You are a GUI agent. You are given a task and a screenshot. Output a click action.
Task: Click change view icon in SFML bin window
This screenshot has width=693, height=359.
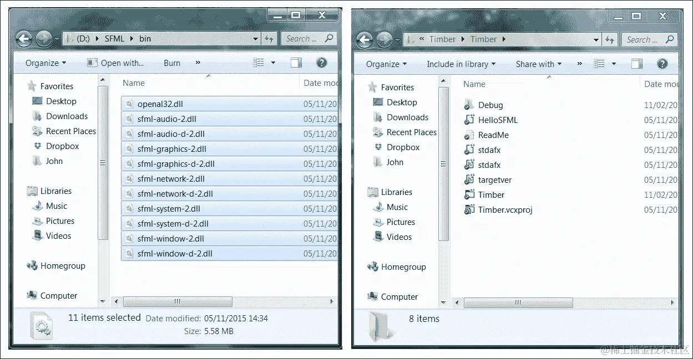(259, 63)
